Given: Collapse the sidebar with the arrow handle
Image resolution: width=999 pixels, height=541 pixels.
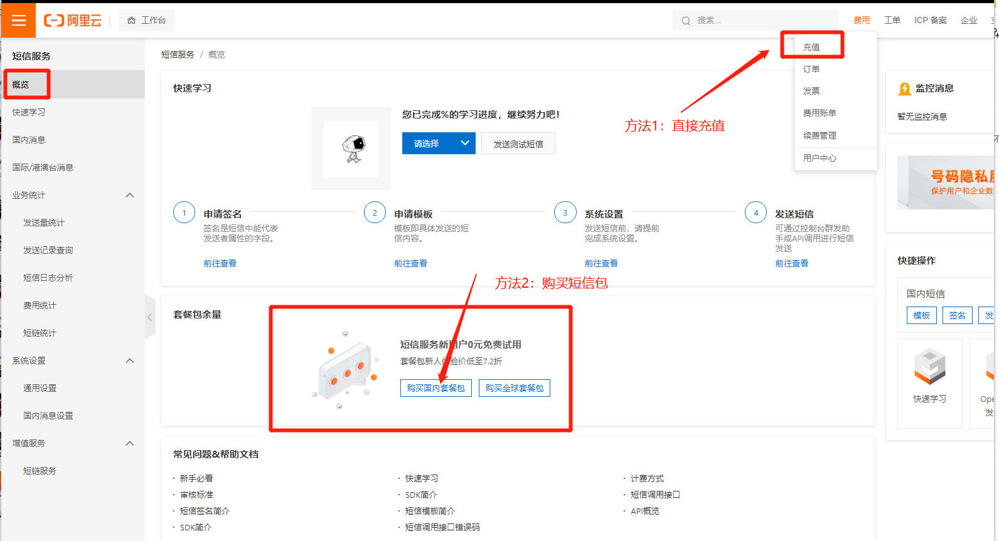Looking at the screenshot, I should click(150, 317).
